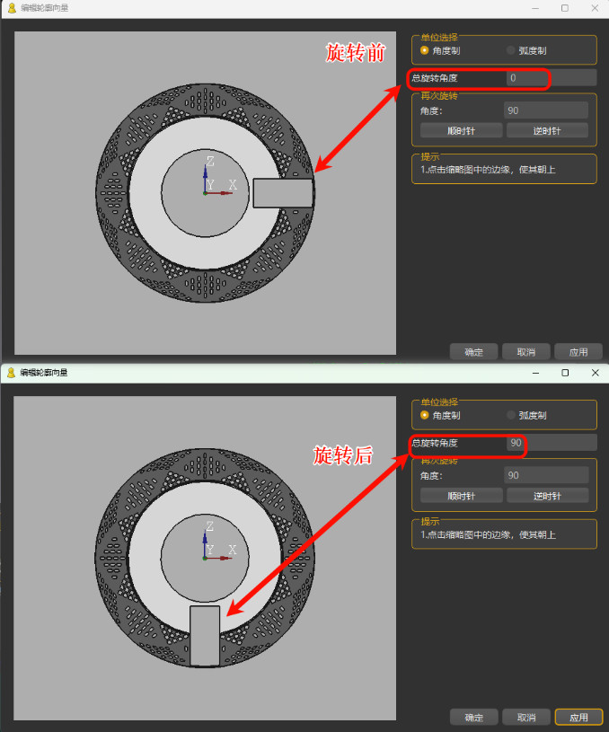This screenshot has height=732, width=609.
Task: Select 弧度制 radio in the upper dialog
Action: click(x=511, y=50)
